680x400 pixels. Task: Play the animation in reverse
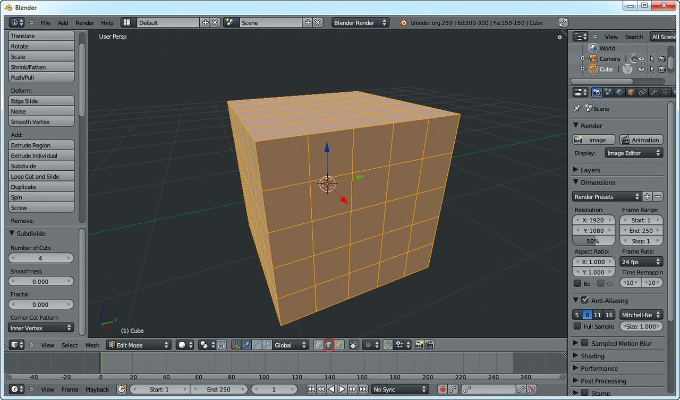click(x=332, y=389)
